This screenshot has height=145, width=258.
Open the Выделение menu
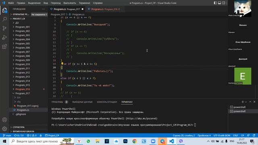point(34,3)
